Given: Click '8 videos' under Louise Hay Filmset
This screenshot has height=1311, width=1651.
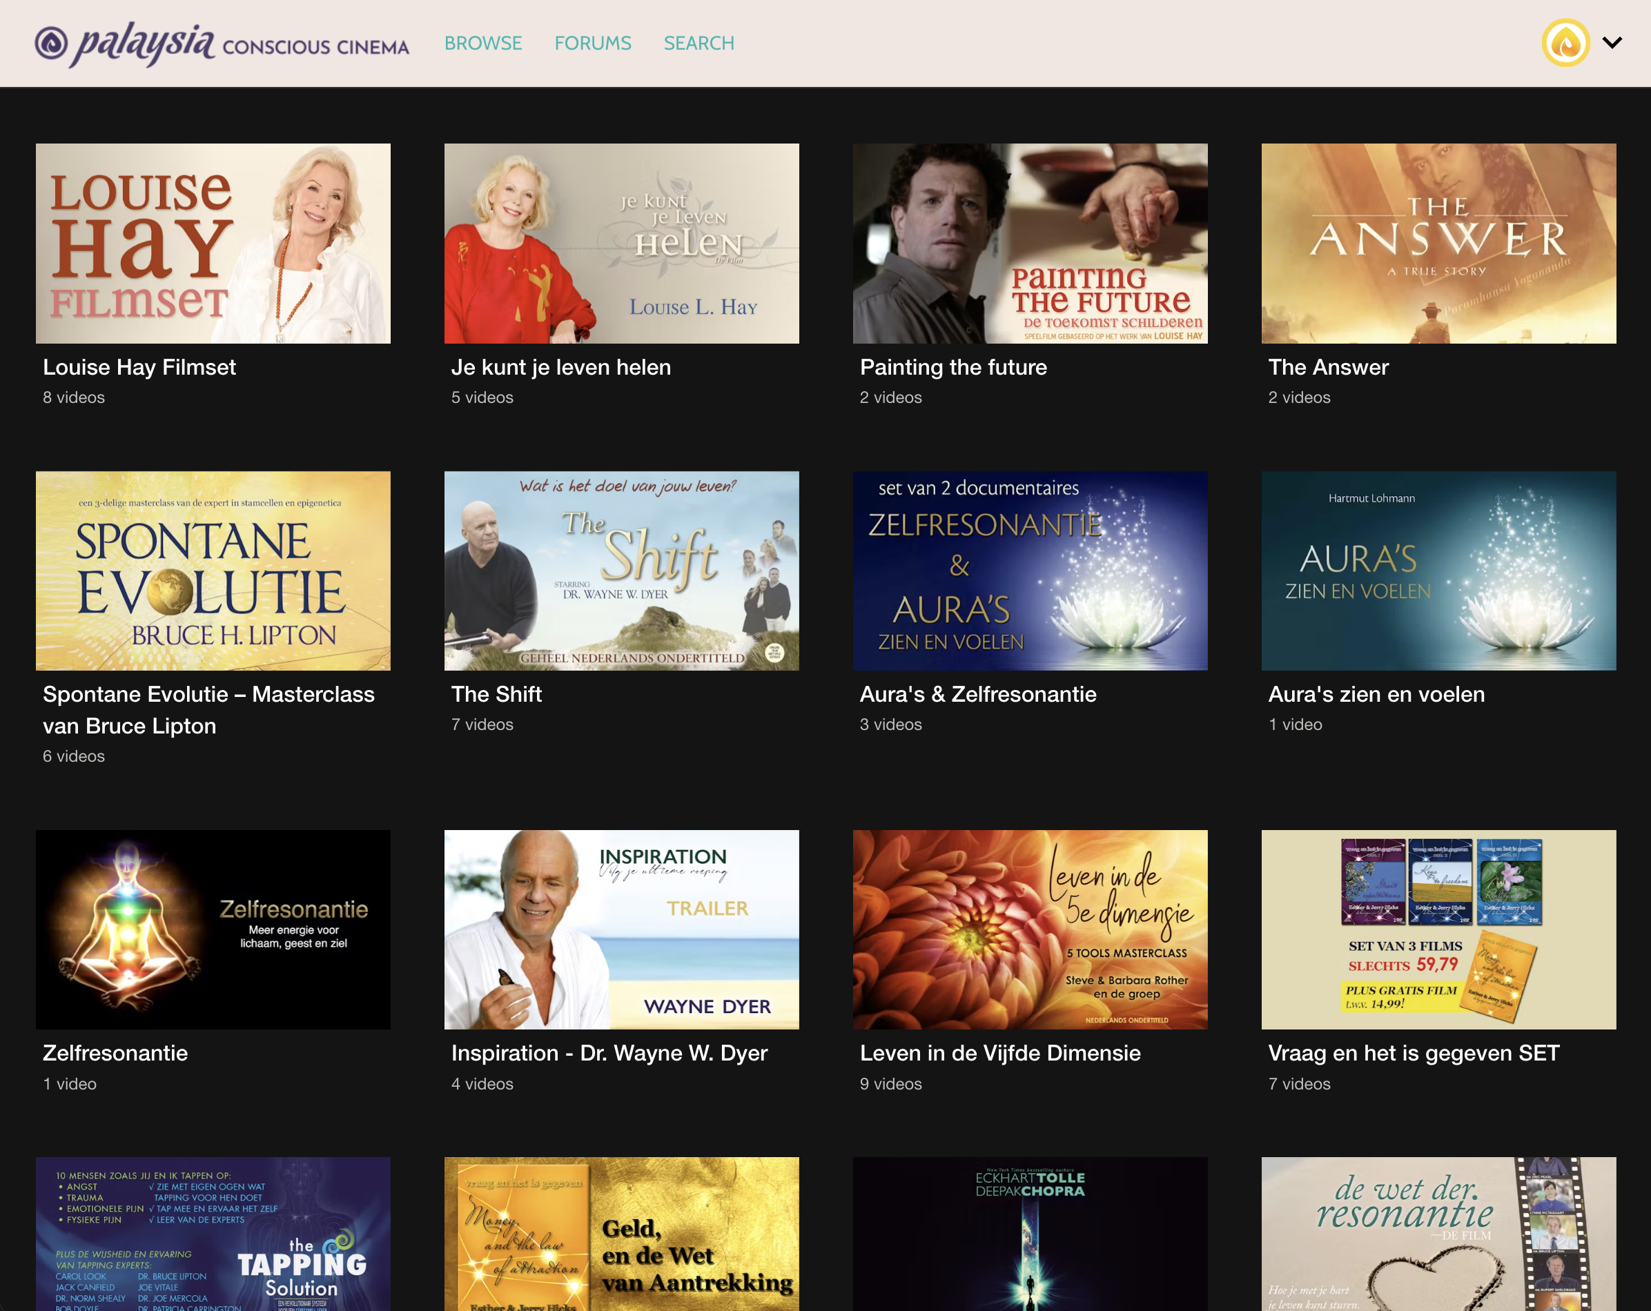Looking at the screenshot, I should 74,397.
